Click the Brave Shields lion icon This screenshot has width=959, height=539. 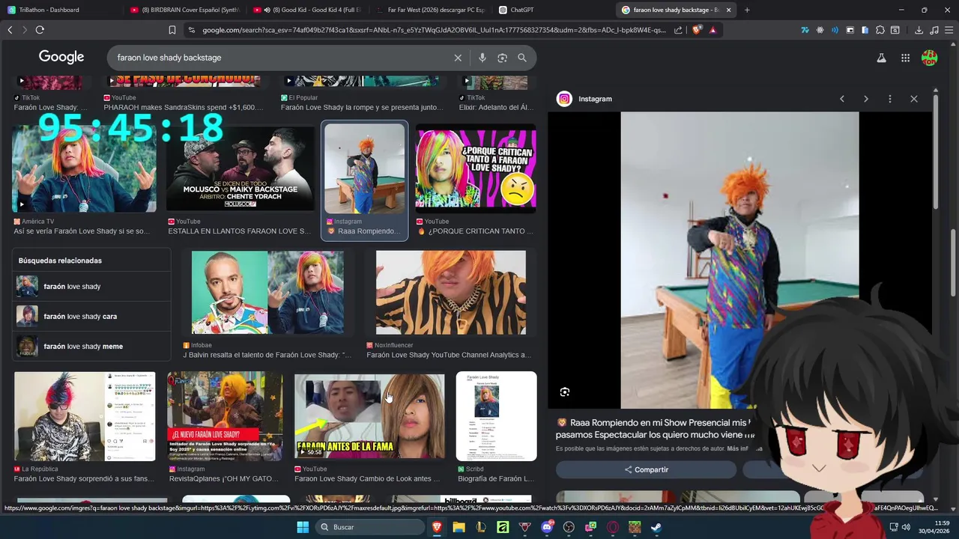click(697, 30)
